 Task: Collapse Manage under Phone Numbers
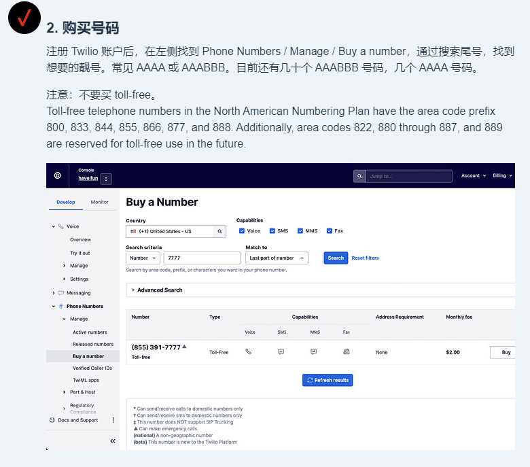point(65,319)
